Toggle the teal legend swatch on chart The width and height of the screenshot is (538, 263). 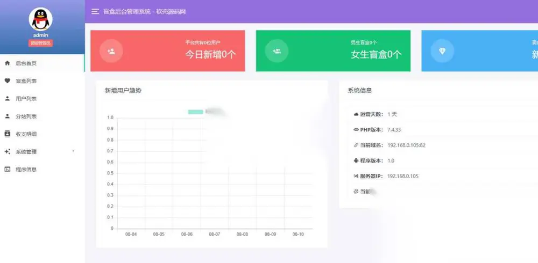(x=196, y=112)
